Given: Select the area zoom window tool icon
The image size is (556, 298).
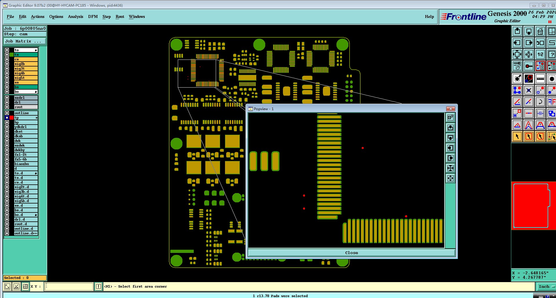Looking at the screenshot, I should tap(529, 79).
